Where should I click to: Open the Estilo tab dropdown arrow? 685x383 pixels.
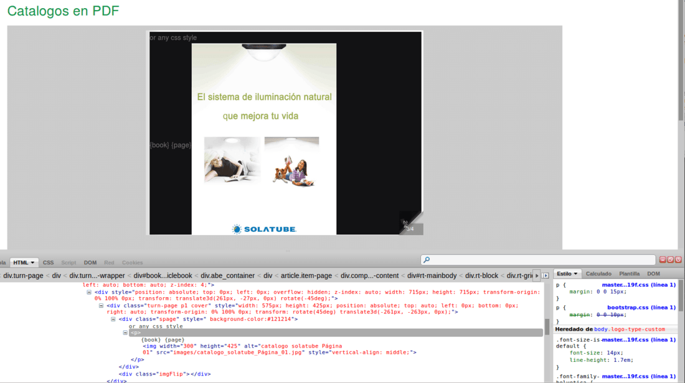click(x=575, y=274)
